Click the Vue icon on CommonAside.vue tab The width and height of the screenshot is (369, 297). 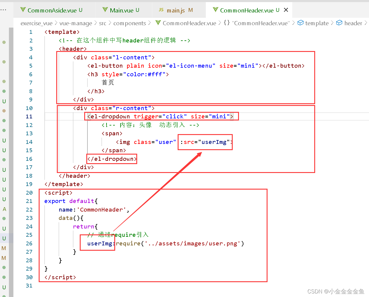(x=23, y=10)
